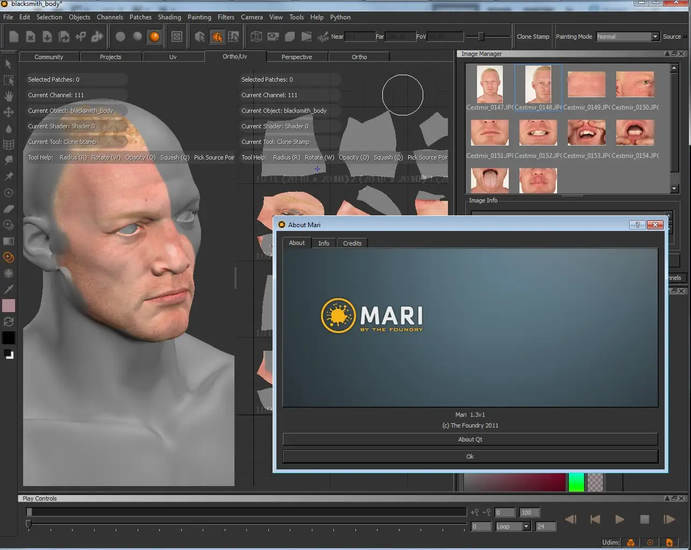Open the Loop playback mode dropdown

pos(512,526)
